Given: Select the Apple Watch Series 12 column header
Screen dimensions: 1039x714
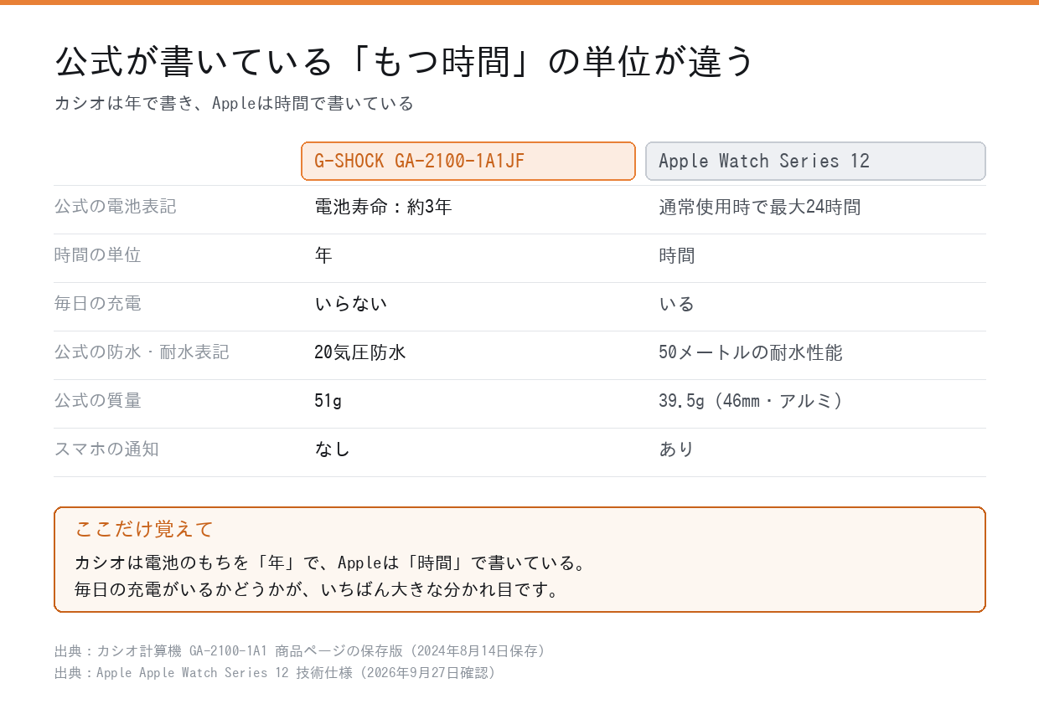Looking at the screenshot, I should (x=815, y=161).
